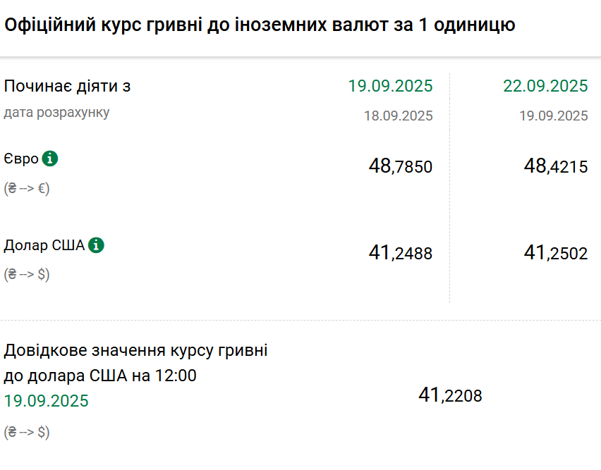Click the (₴ --> €) conversion note
Image resolution: width=601 pixels, height=470 pixels.
coord(27,188)
